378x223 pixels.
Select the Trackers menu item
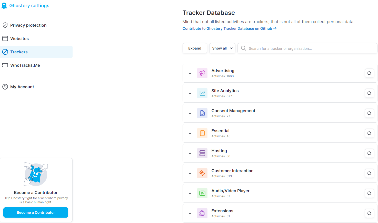36,52
